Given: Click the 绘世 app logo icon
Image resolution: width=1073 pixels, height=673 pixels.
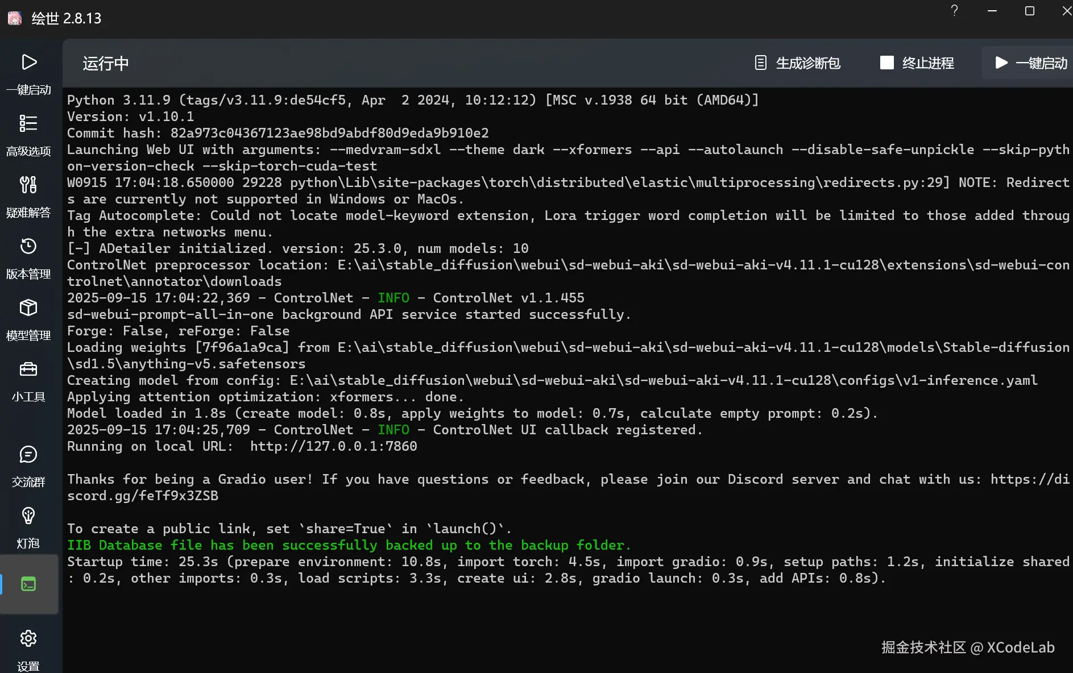Looking at the screenshot, I should 15,18.
